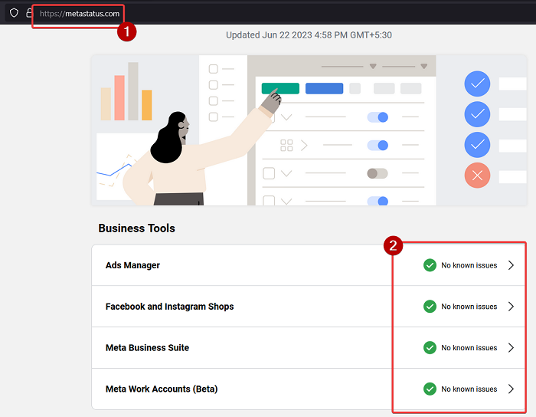Open the Meta Work Accounts (Beta) row
The height and width of the screenshot is (417, 536).
309,389
